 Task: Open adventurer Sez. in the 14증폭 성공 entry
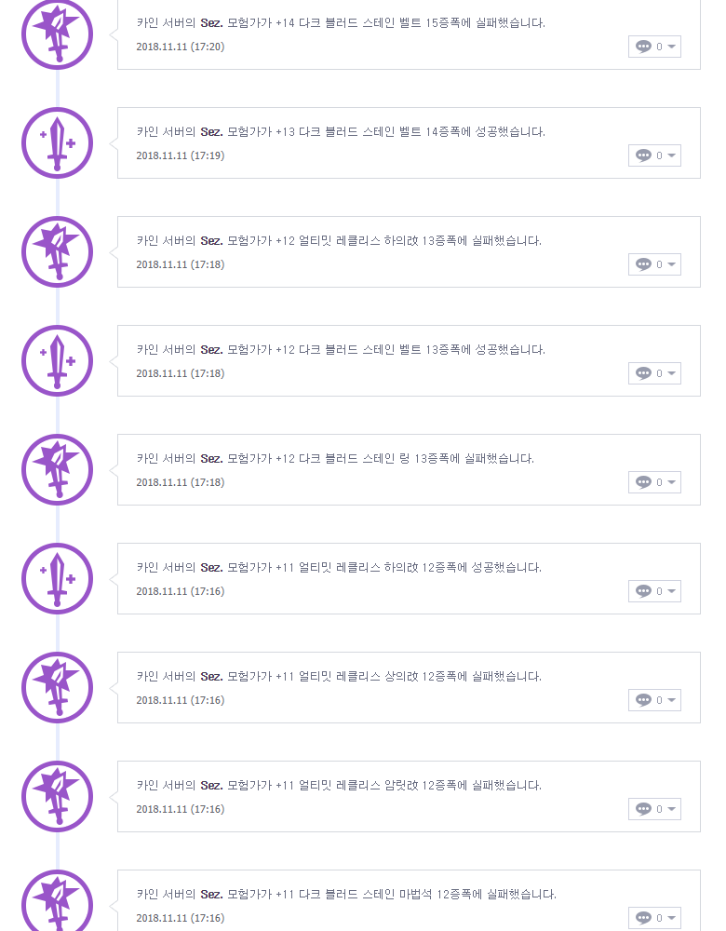click(x=211, y=132)
